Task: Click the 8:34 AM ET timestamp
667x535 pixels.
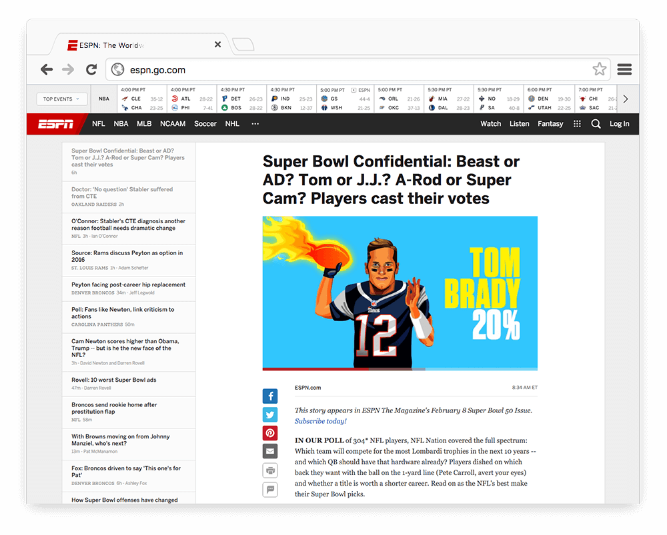Action: click(525, 388)
